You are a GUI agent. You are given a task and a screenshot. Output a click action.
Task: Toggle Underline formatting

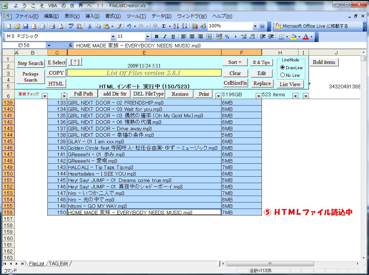pos(173,37)
